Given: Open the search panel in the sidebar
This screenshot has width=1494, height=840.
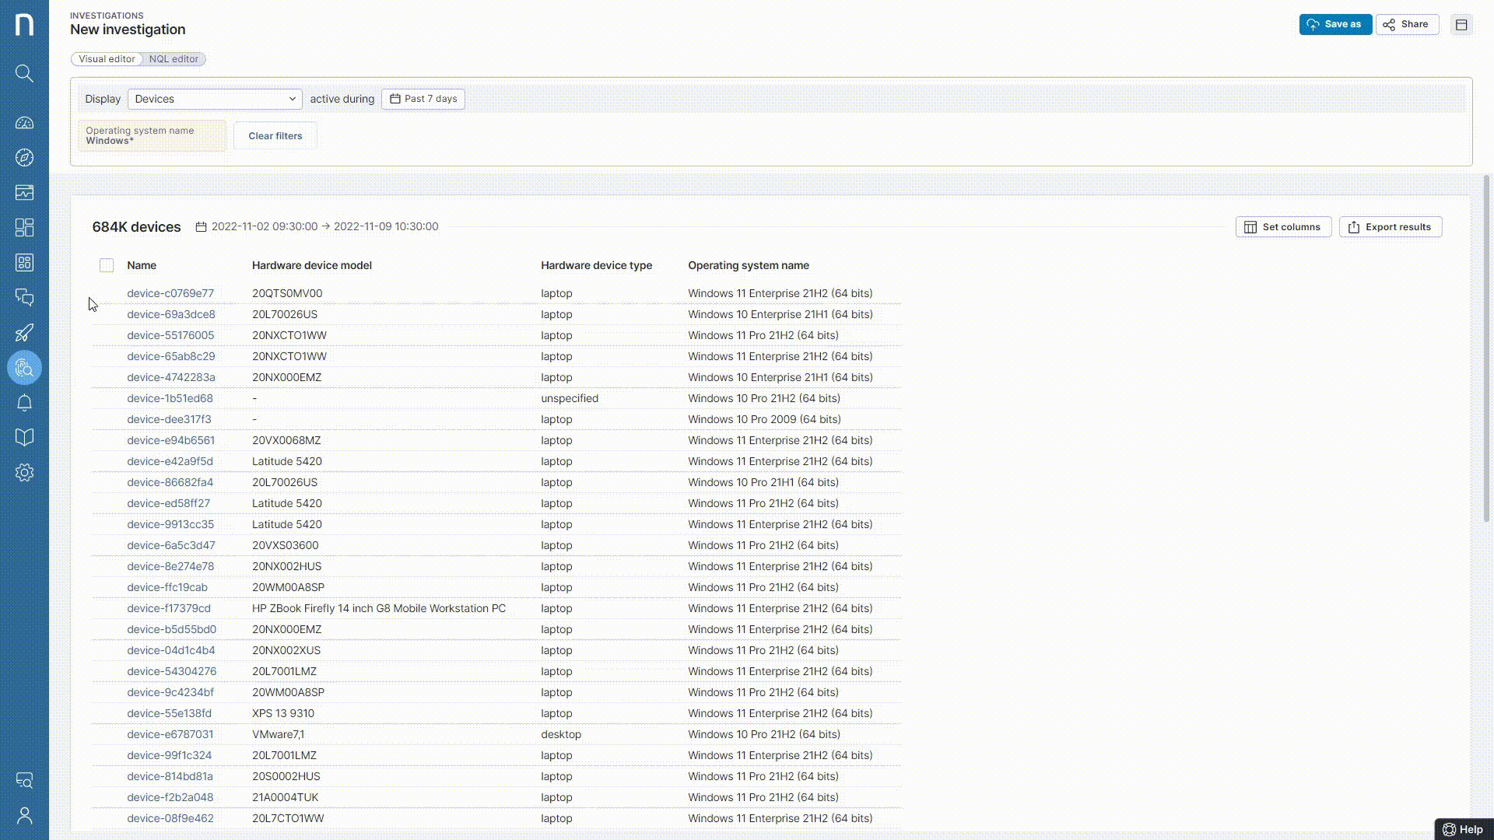Looking at the screenshot, I should click(x=24, y=73).
